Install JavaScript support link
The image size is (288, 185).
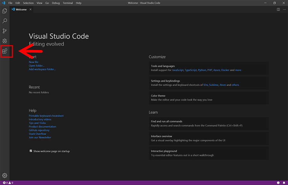(178, 70)
